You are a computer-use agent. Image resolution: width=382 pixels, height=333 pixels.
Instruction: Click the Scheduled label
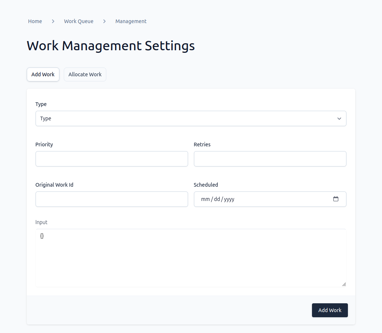pos(206,185)
